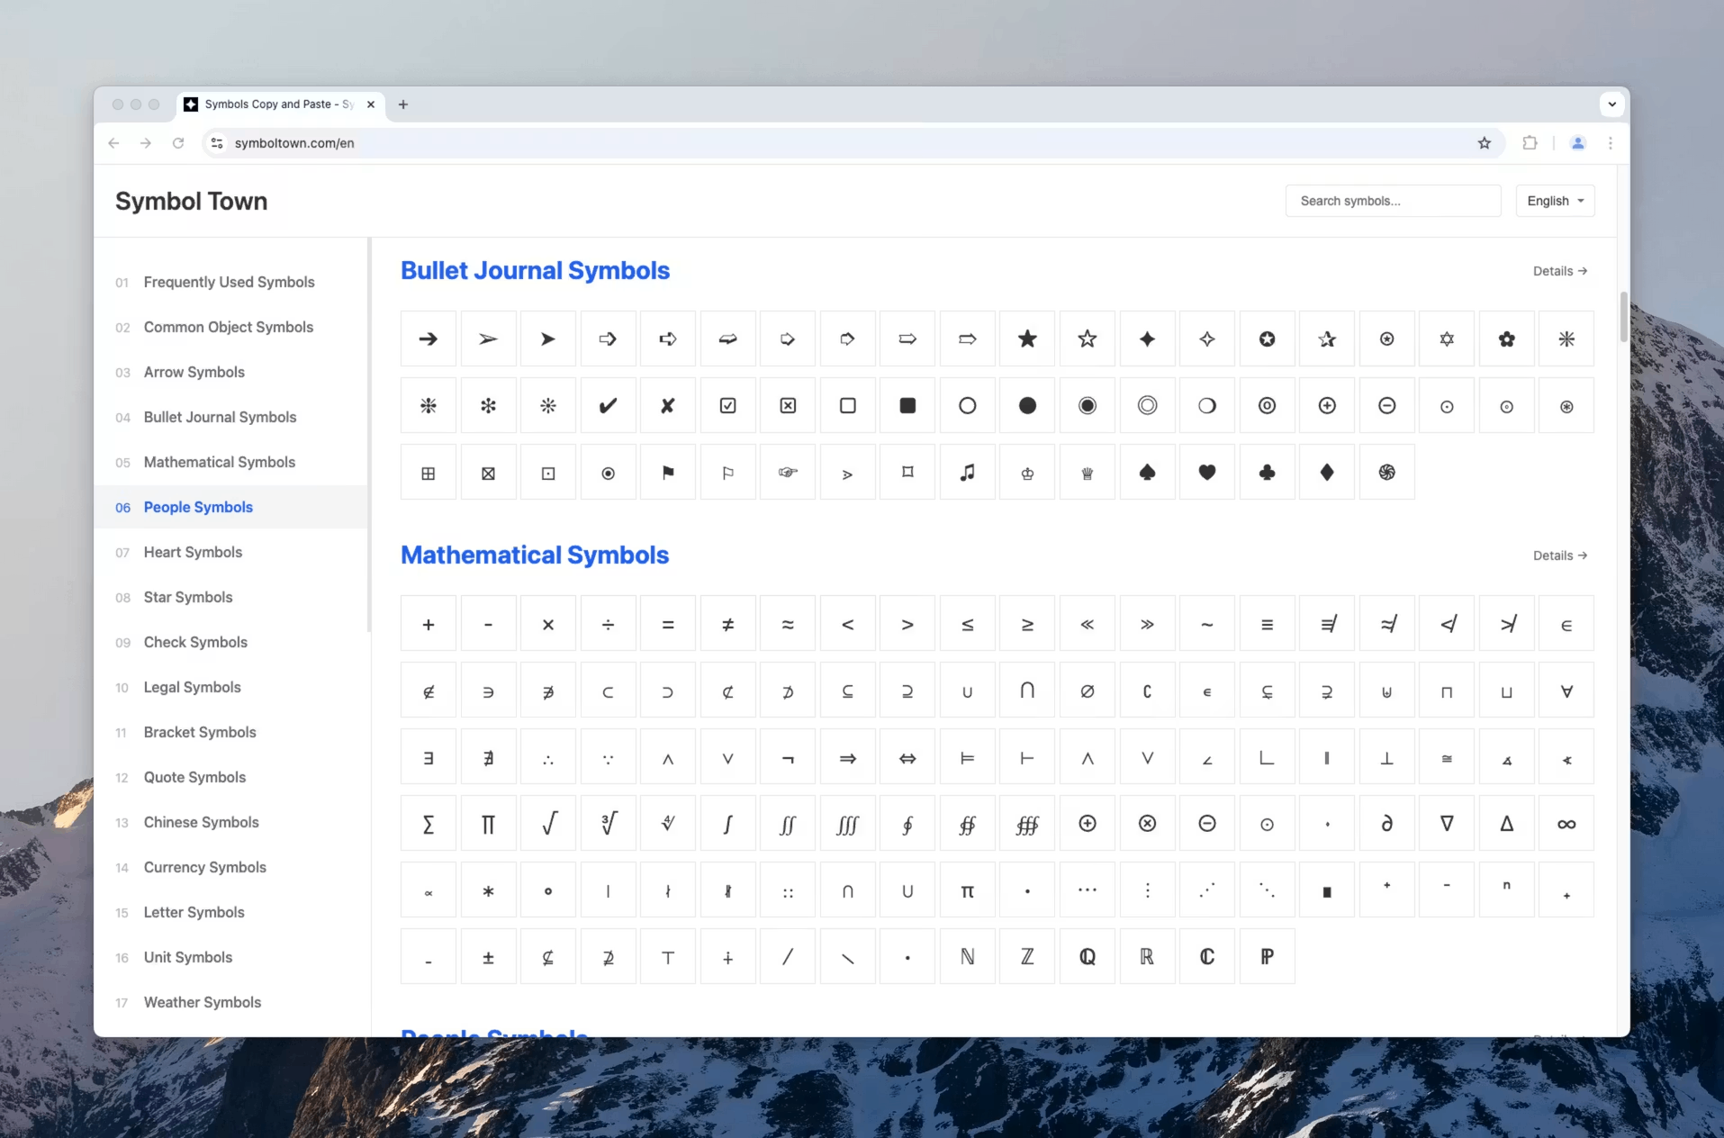Copy the infinity symbol
This screenshot has width=1724, height=1138.
click(1566, 823)
